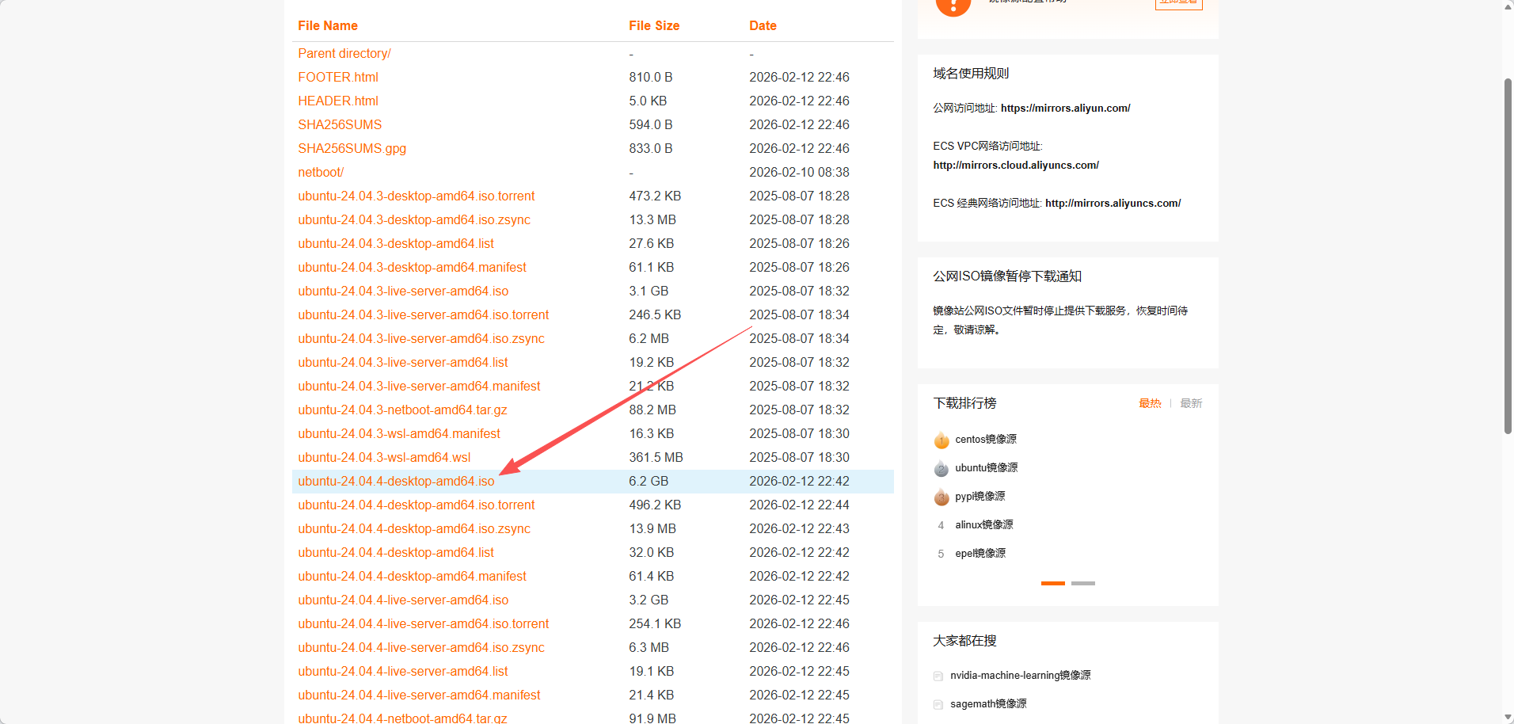Open ubuntu镜像源 in download ranking

coord(987,468)
